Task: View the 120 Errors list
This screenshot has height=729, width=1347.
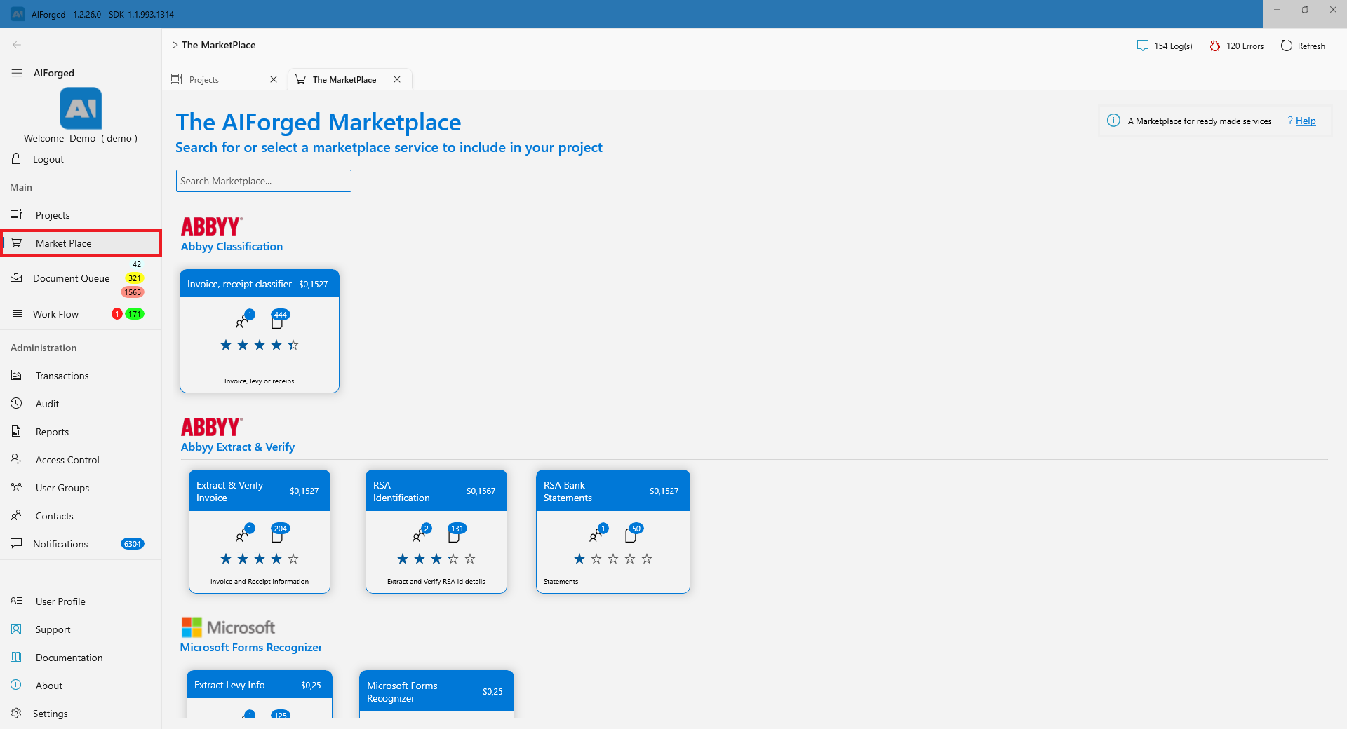Action: point(1236,46)
